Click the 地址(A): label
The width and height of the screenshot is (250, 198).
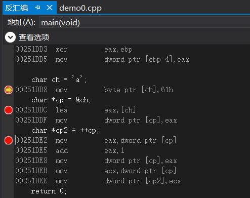click(x=21, y=22)
